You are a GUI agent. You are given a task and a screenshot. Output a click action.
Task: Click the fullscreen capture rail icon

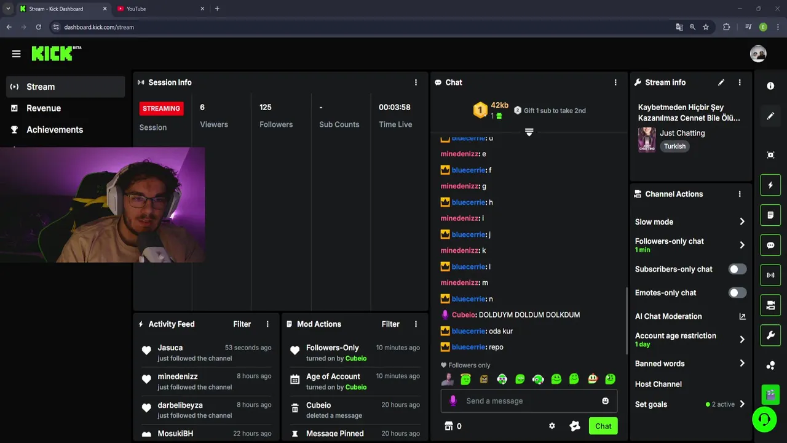770,155
